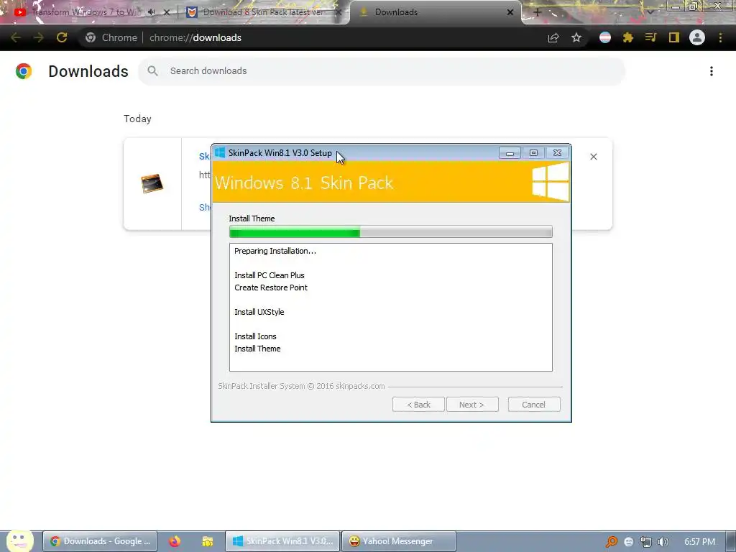This screenshot has height=552, width=736.
Task: Click the share page icon
Action: [553, 37]
